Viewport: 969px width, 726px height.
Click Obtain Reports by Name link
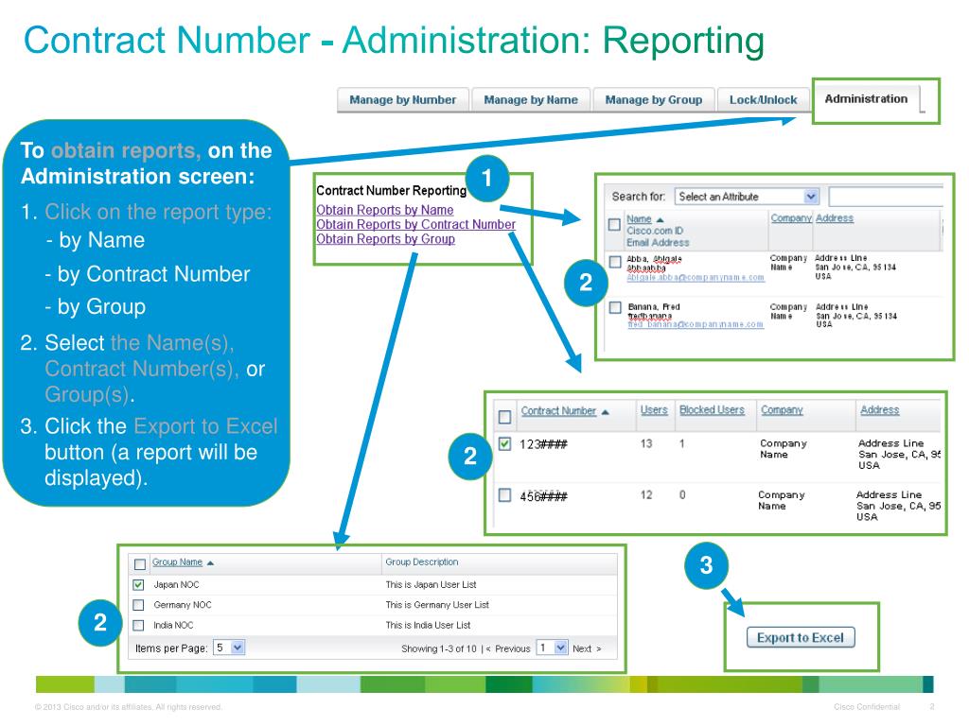[384, 210]
